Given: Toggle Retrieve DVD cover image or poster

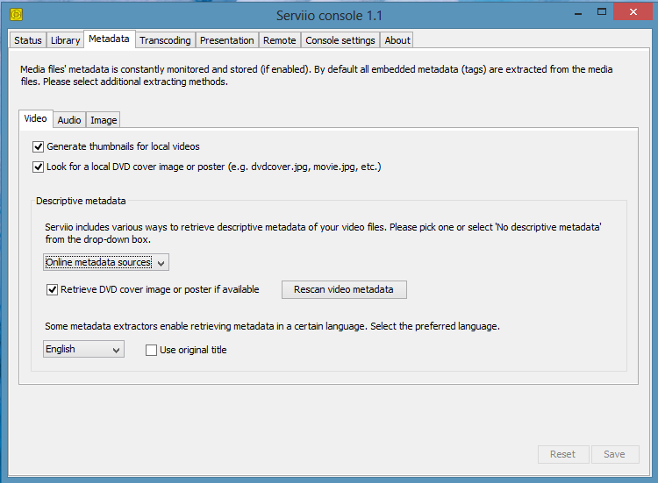Looking at the screenshot, I should coord(52,289).
